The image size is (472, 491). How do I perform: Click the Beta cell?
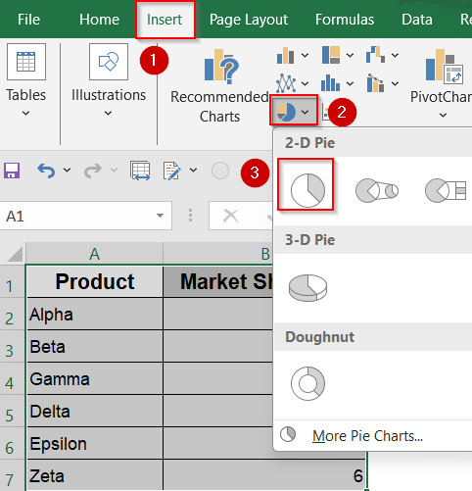tap(95, 346)
